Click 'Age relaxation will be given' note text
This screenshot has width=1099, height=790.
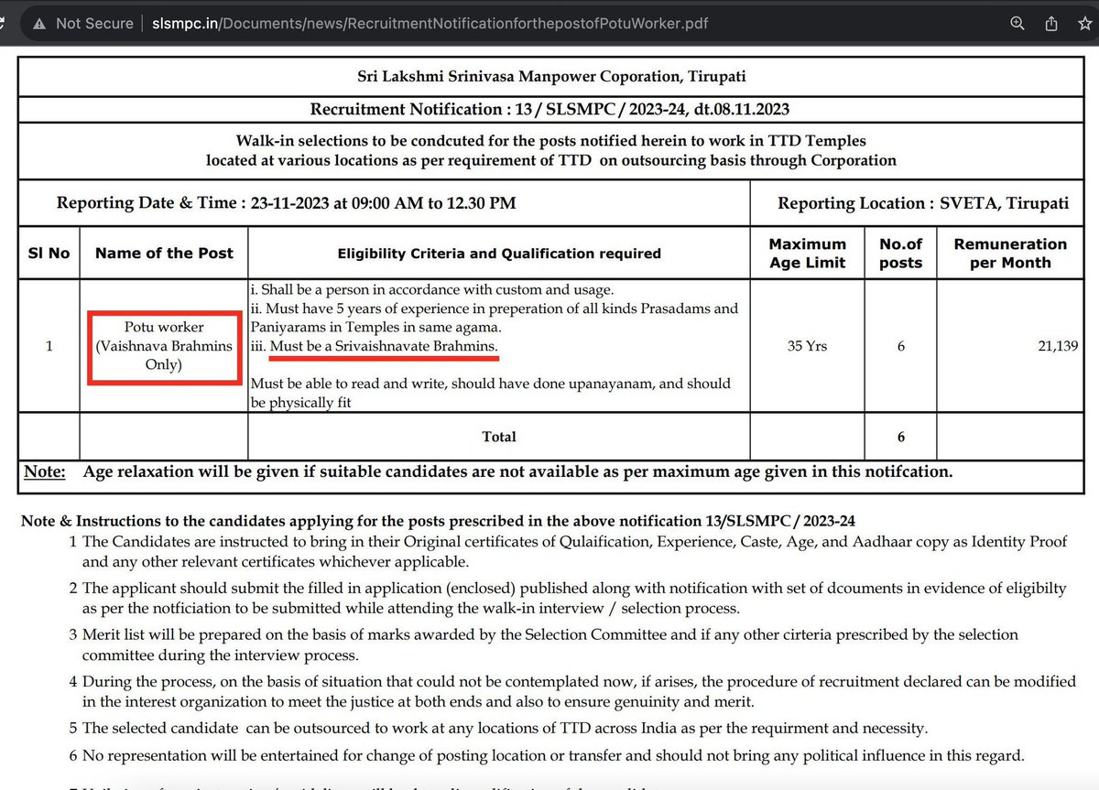(517, 472)
